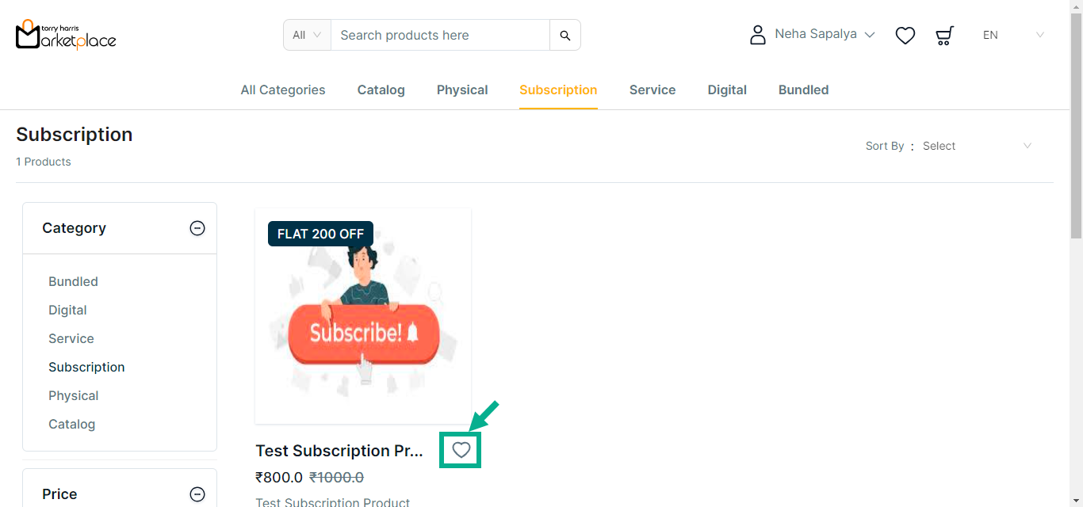Open the Test Subscription product title

pos(339,451)
